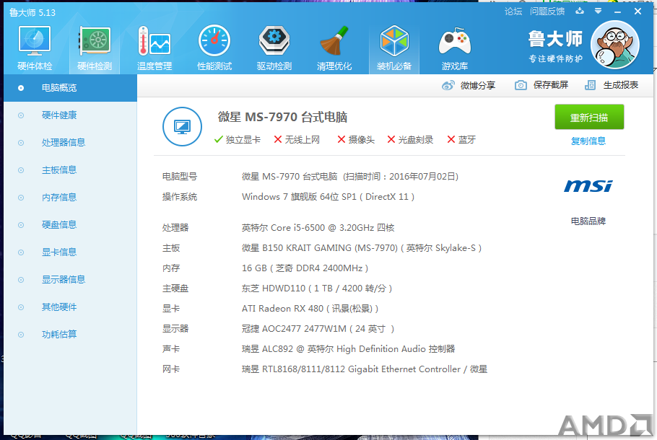Select 电脑概览 in the sidebar
The width and height of the screenshot is (657, 440).
tap(71, 88)
